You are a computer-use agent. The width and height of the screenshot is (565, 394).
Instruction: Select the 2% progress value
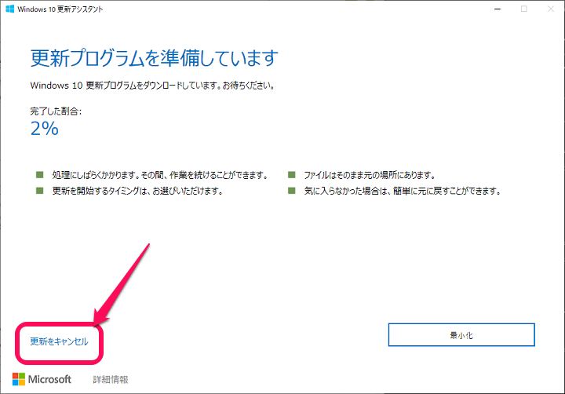(x=44, y=129)
